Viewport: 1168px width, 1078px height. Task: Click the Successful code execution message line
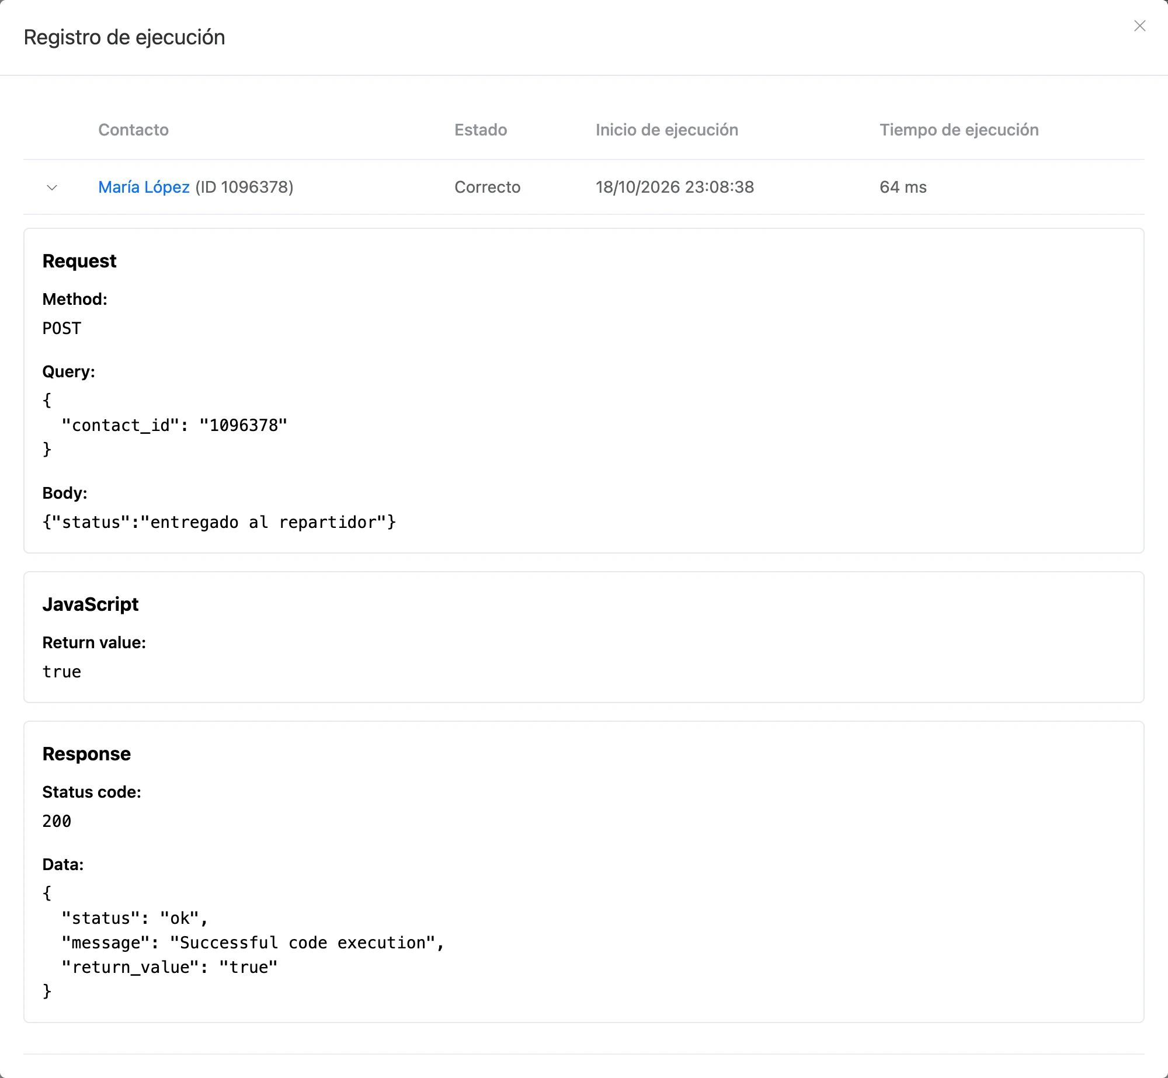point(253,943)
